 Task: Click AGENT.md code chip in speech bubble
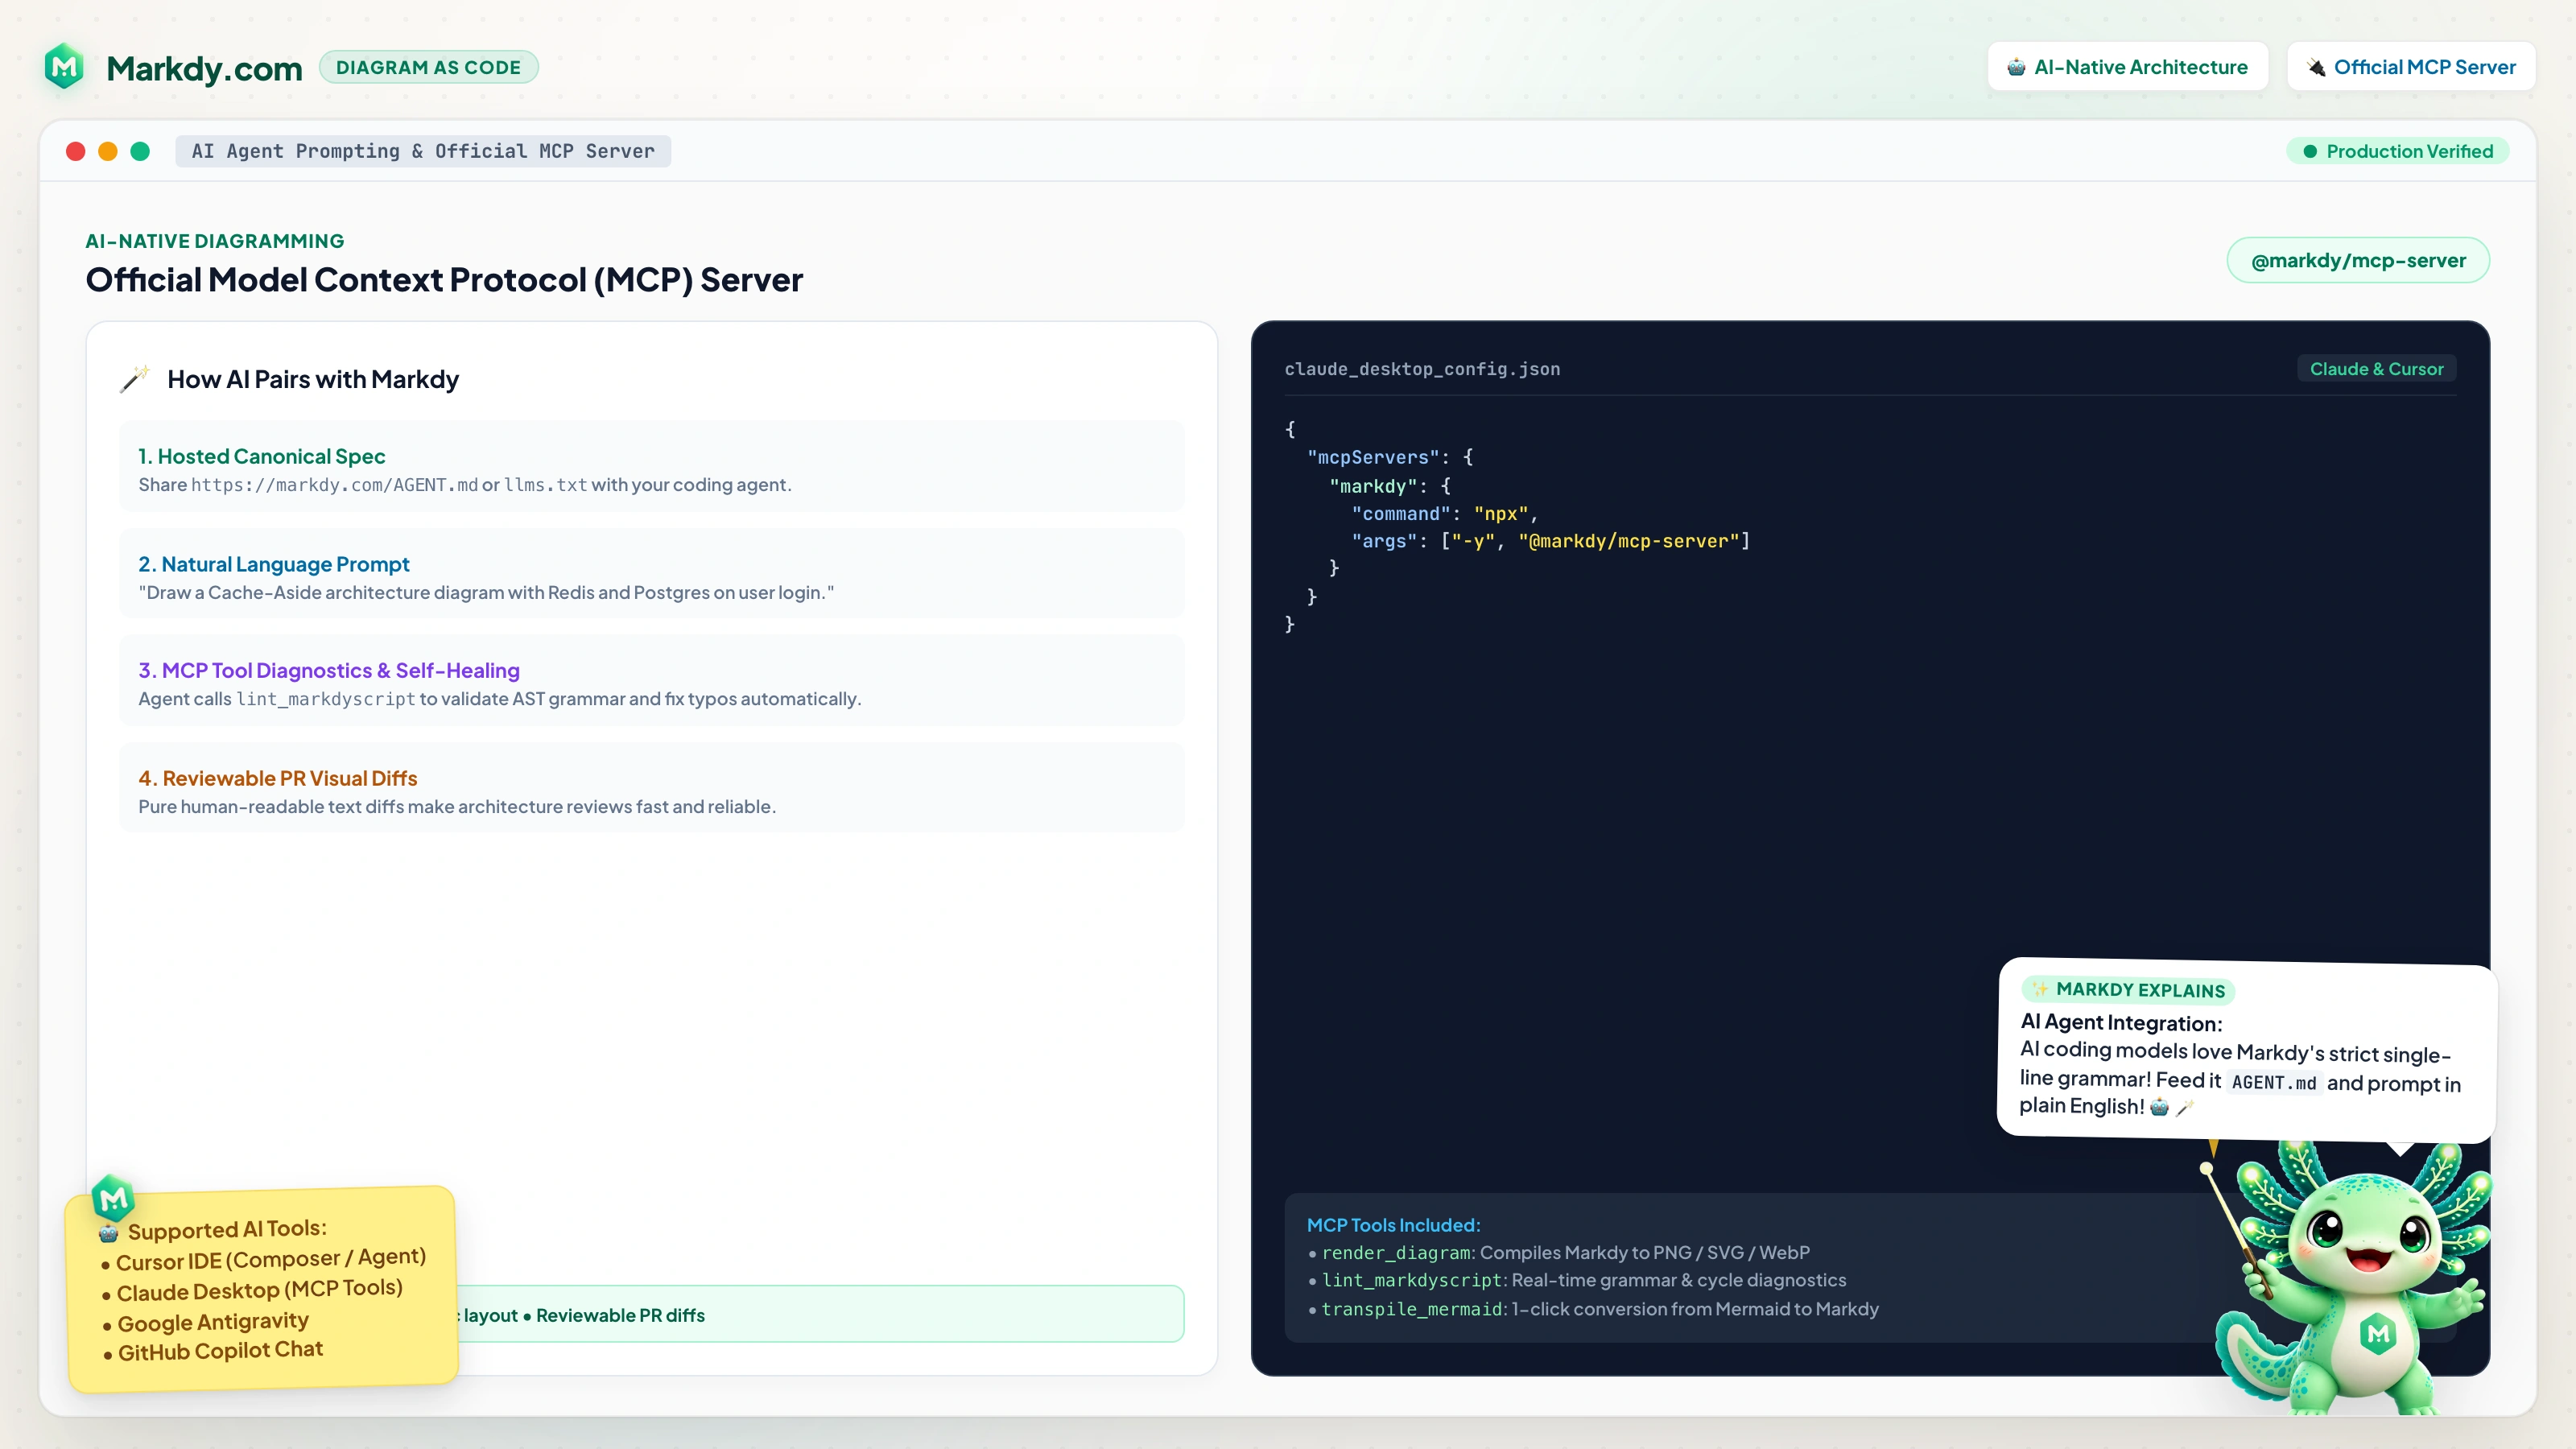pyautogui.click(x=2273, y=1082)
